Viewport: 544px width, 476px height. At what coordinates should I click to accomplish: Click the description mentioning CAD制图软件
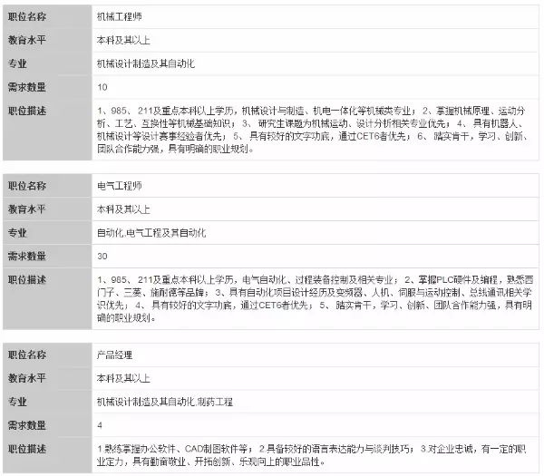click(x=312, y=455)
